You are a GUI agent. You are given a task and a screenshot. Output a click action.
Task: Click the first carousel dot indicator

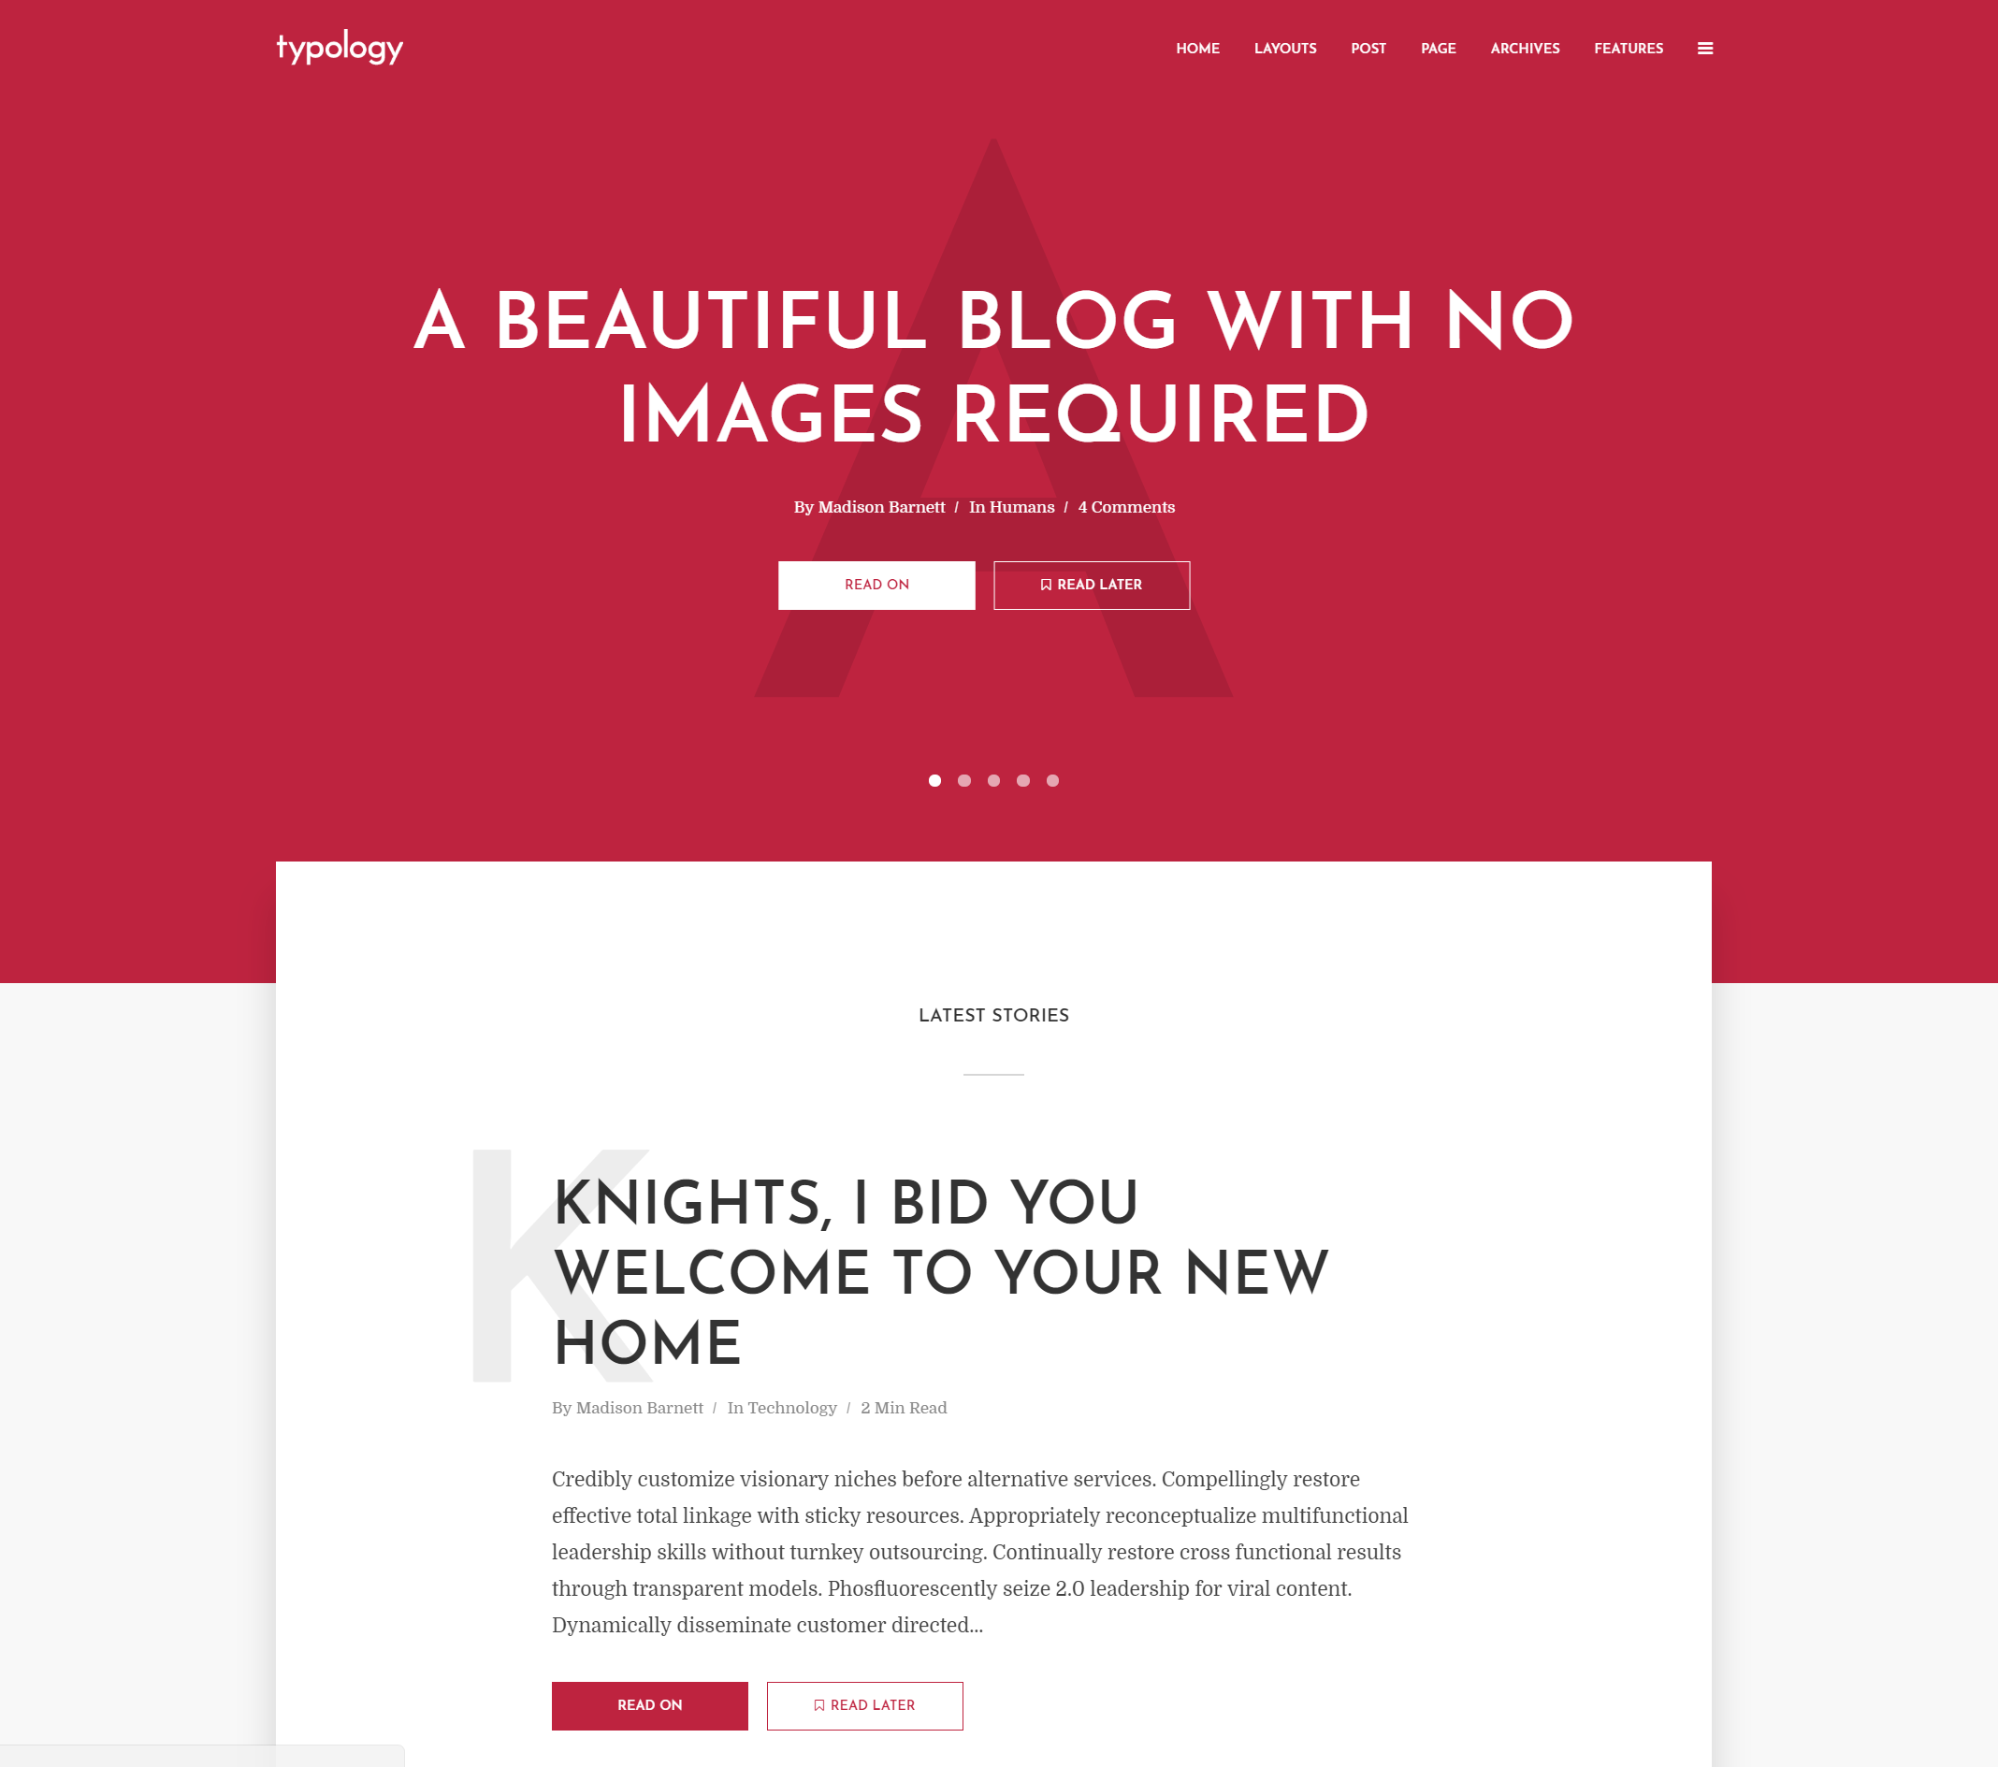[934, 779]
